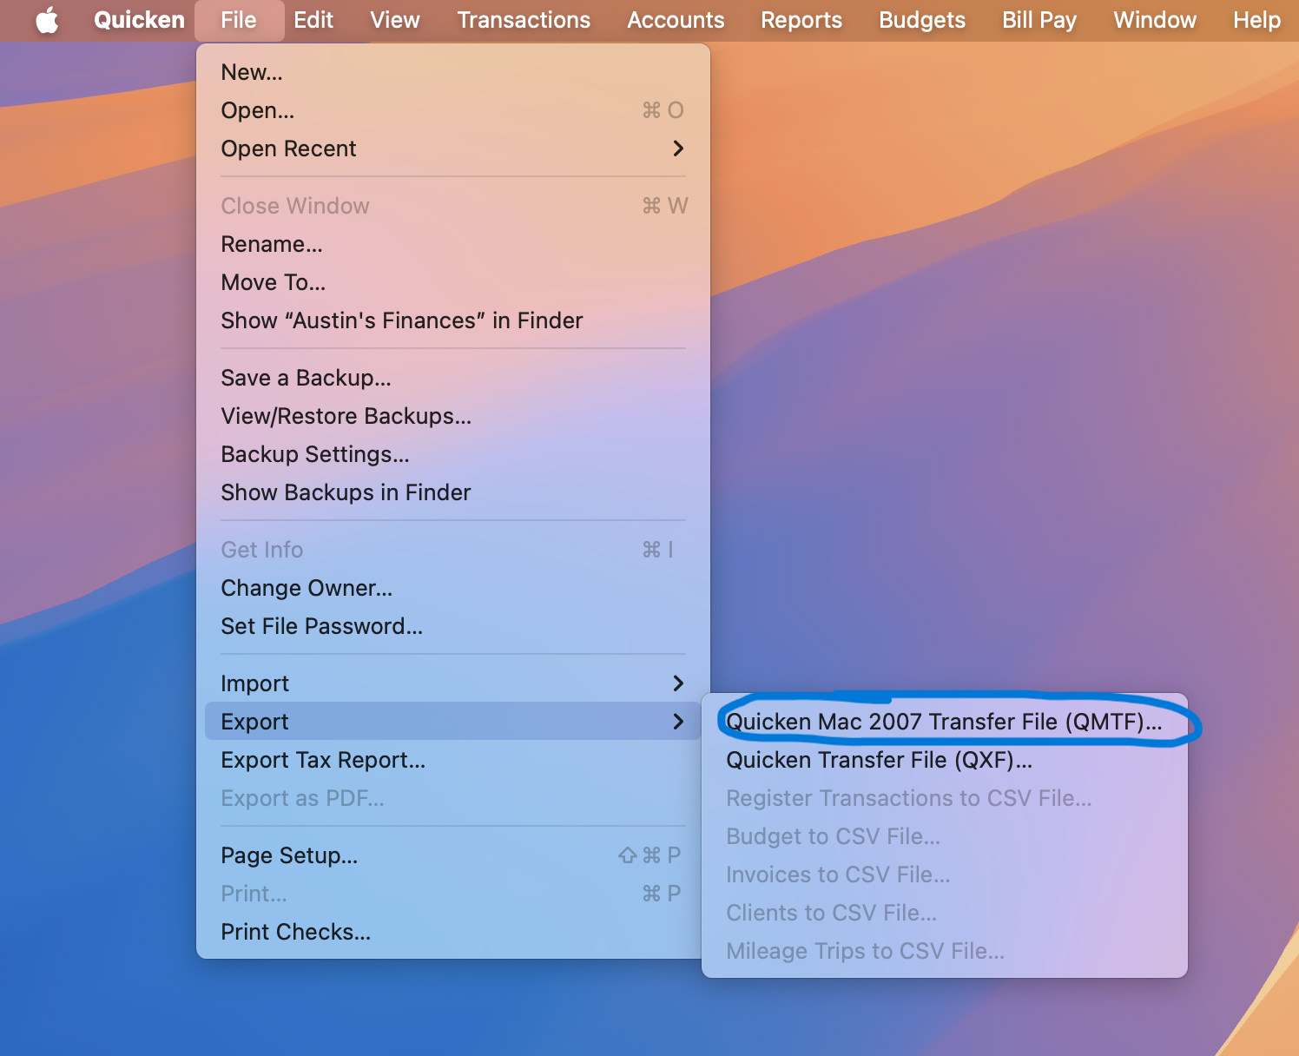Viewport: 1299px width, 1056px height.
Task: Open the Bill Pay menu
Action: pos(1039,20)
